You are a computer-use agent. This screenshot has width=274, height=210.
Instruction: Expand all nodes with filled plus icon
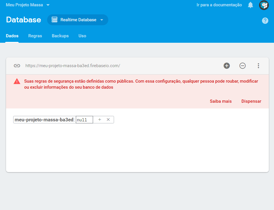click(227, 66)
